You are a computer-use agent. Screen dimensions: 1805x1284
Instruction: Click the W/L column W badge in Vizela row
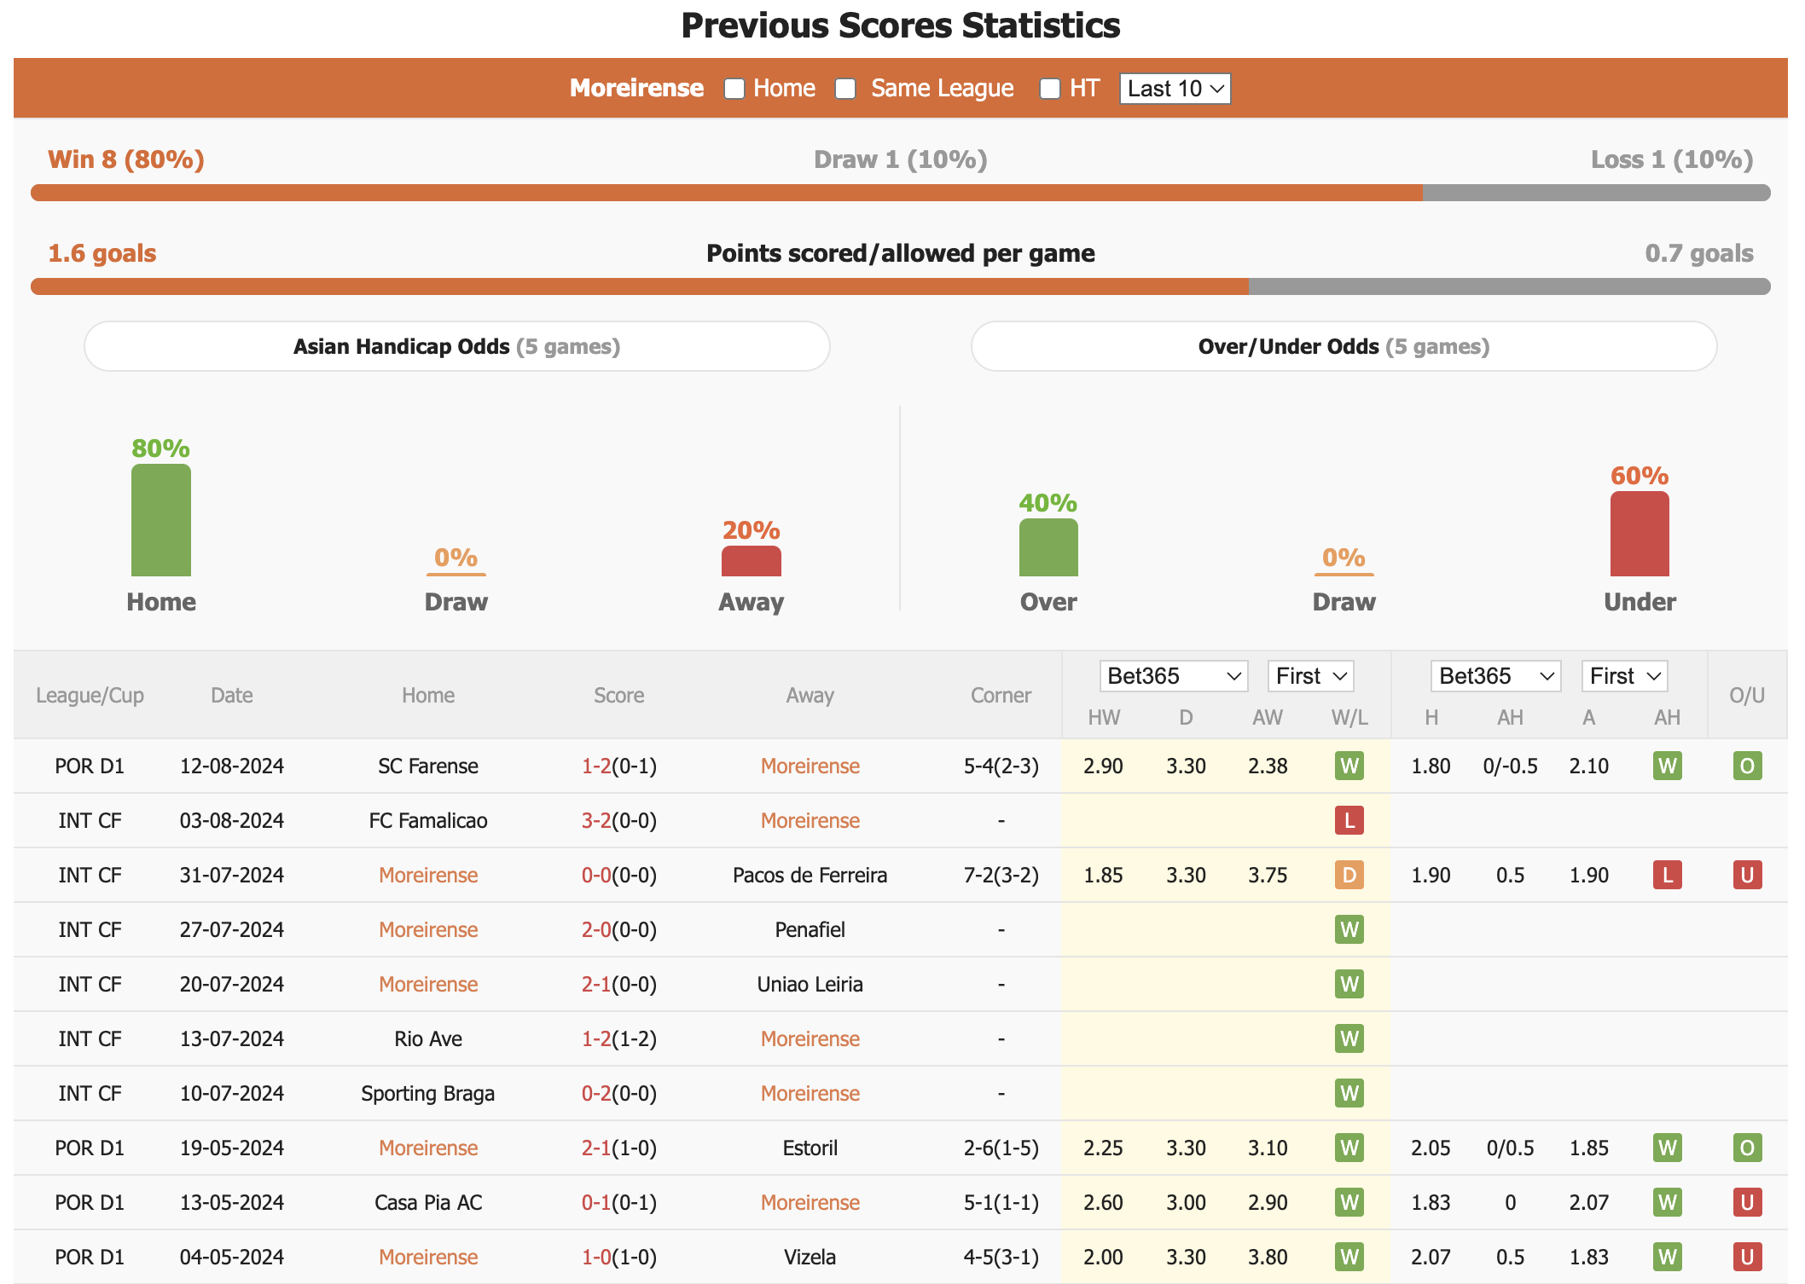[1349, 1257]
